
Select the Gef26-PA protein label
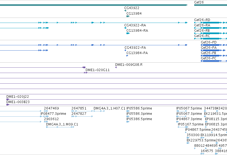click(x=209, y=48)
